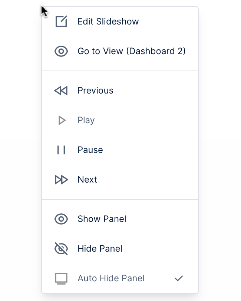
Task: Click the Show Panel eye icon
Action: 61,219
